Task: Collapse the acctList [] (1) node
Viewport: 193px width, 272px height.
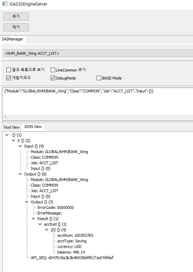Action: pos(40,224)
